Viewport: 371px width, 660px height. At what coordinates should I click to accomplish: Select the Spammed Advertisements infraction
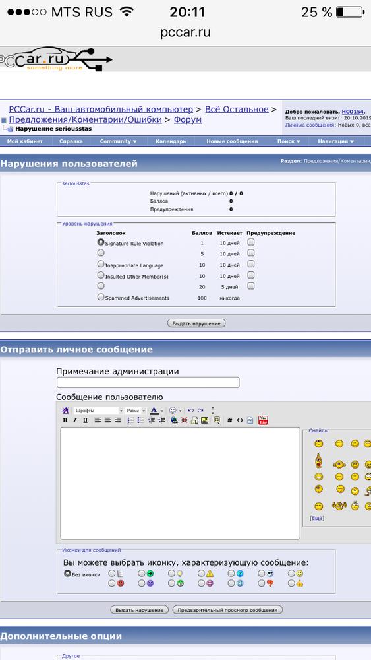[100, 297]
